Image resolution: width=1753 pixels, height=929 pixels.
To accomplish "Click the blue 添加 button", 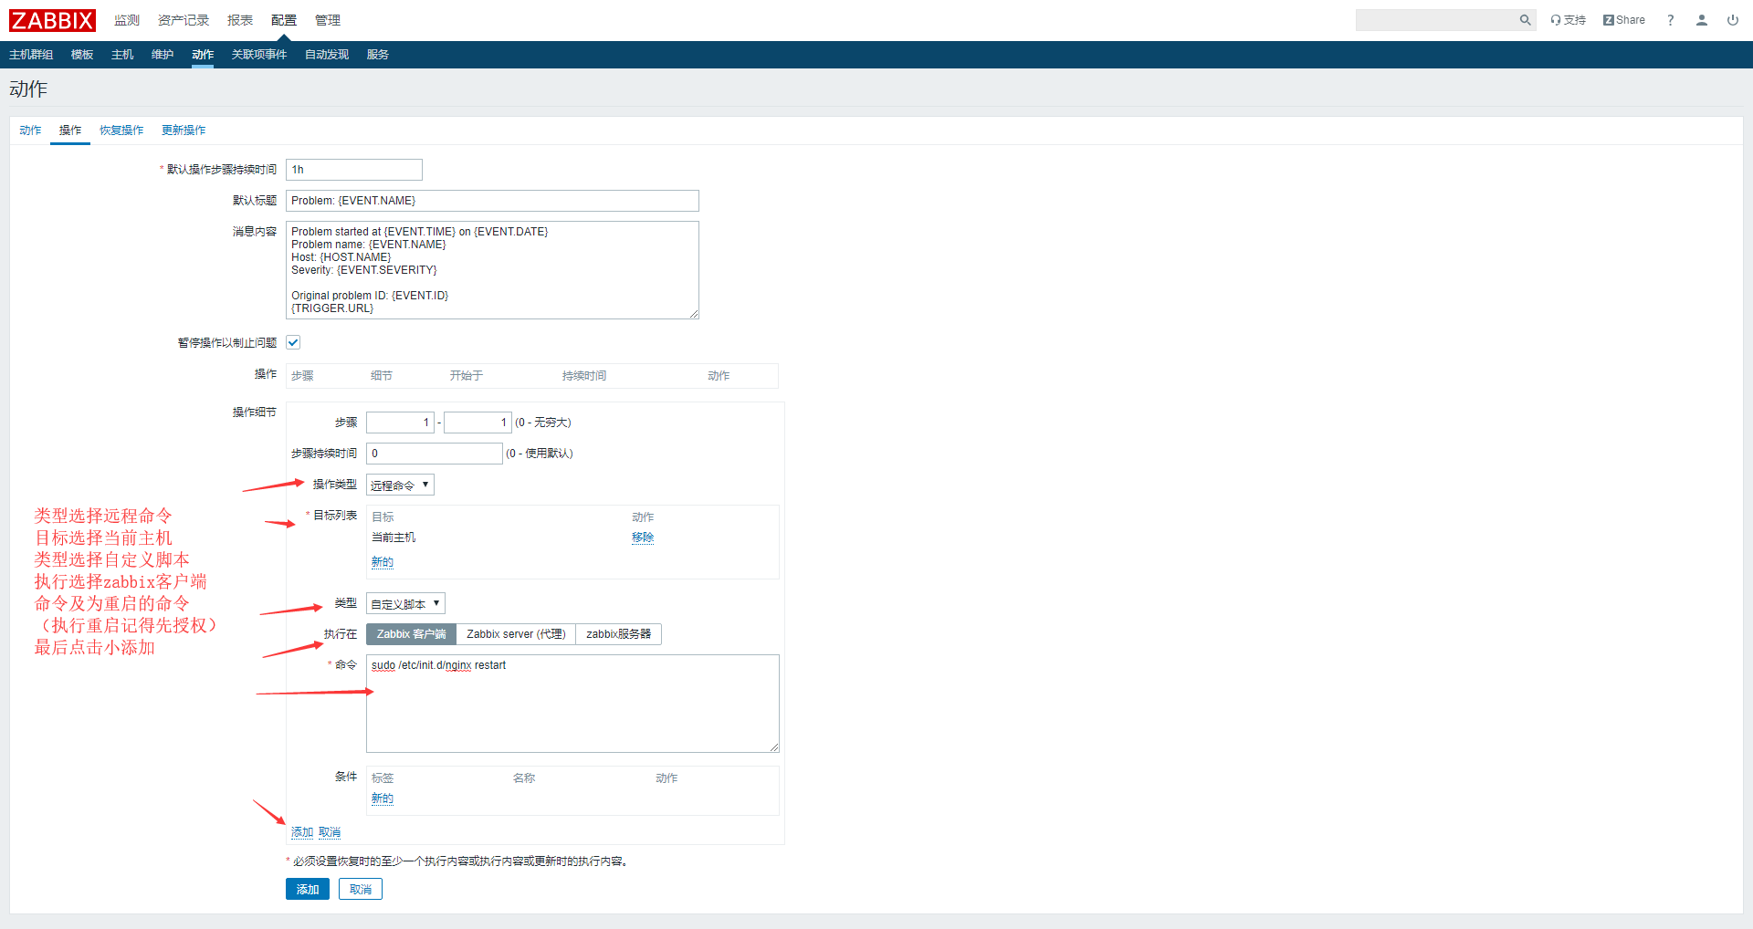I will coord(307,890).
